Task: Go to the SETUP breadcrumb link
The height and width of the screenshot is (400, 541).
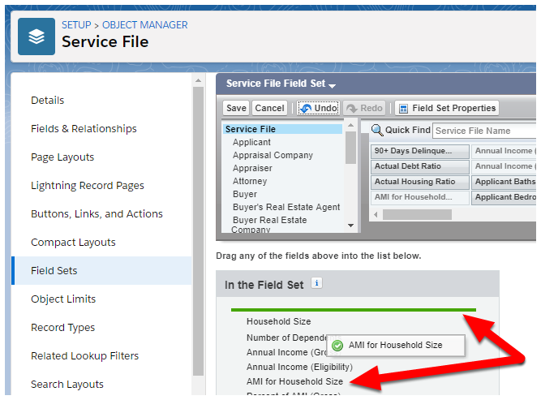Action: pyautogui.click(x=76, y=25)
